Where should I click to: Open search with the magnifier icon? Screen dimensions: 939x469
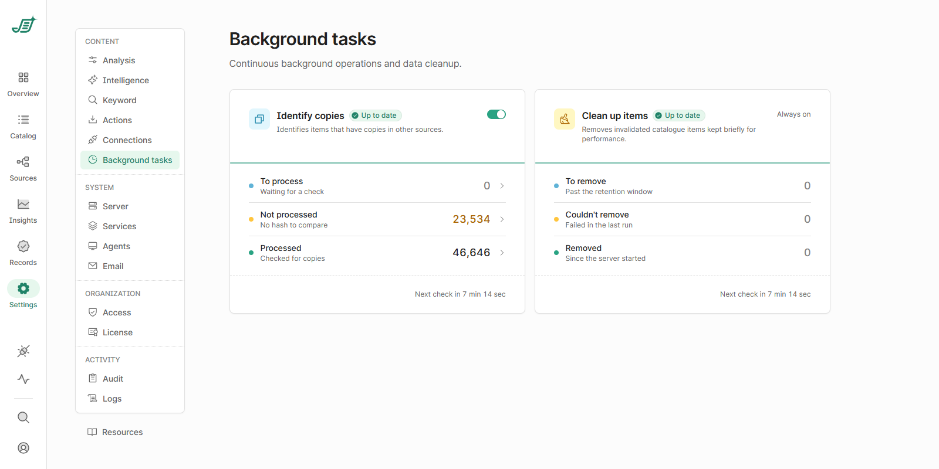click(x=23, y=417)
